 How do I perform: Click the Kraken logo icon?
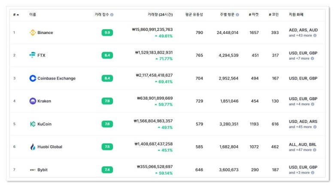point(33,101)
